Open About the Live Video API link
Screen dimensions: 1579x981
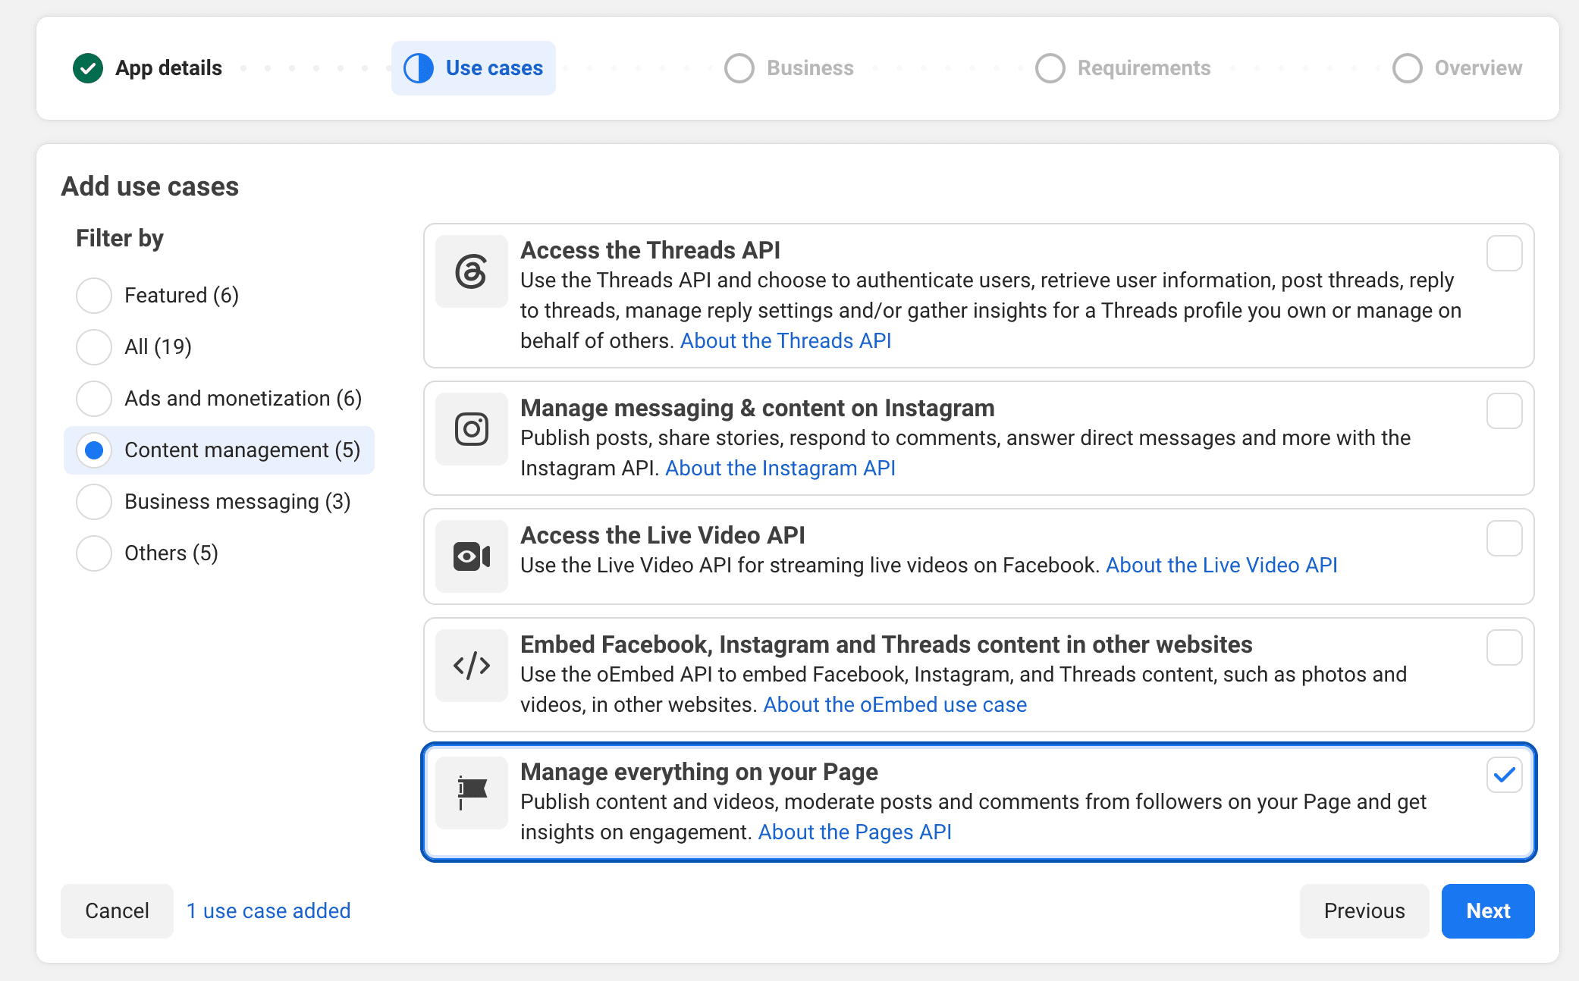(x=1222, y=566)
